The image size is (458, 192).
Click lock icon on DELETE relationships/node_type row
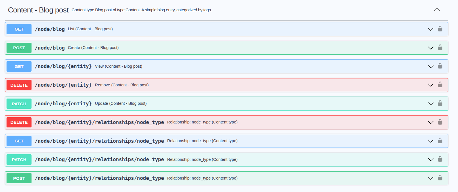[x=440, y=122]
